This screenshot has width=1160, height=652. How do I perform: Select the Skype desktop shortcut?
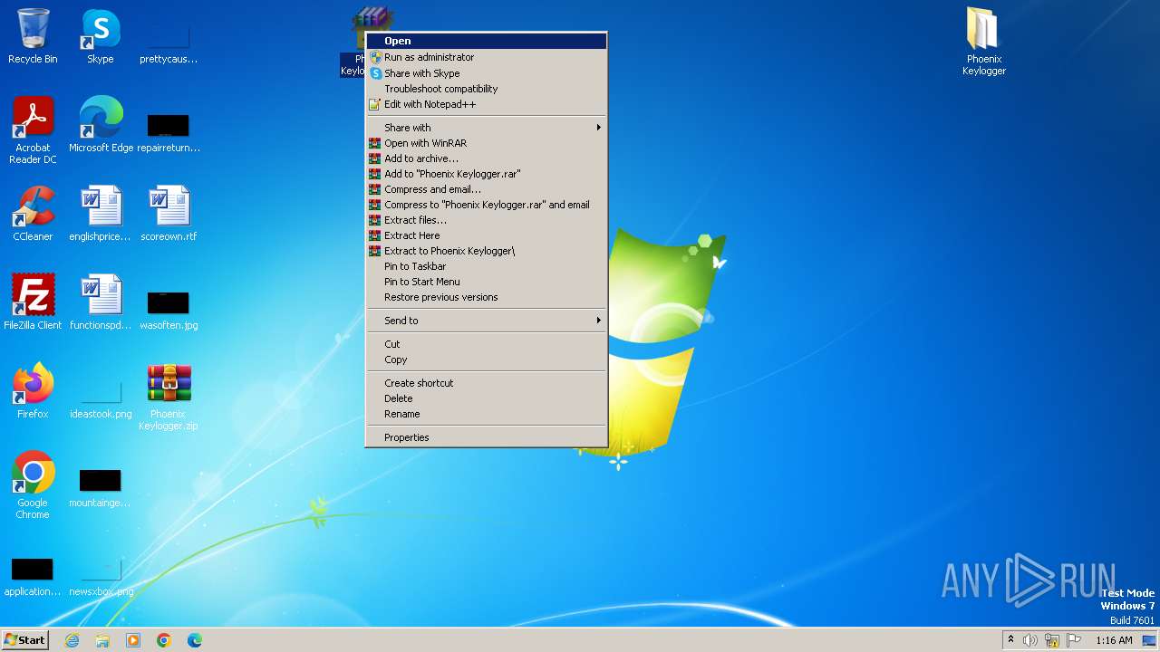[x=101, y=36]
